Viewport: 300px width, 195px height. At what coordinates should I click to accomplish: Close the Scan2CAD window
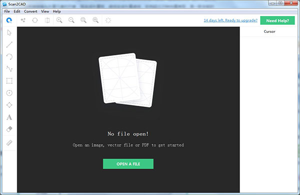pos(291,3)
